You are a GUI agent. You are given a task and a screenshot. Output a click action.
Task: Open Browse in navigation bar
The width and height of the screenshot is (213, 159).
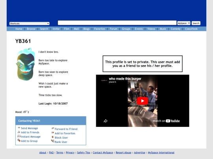(x=31, y=29)
